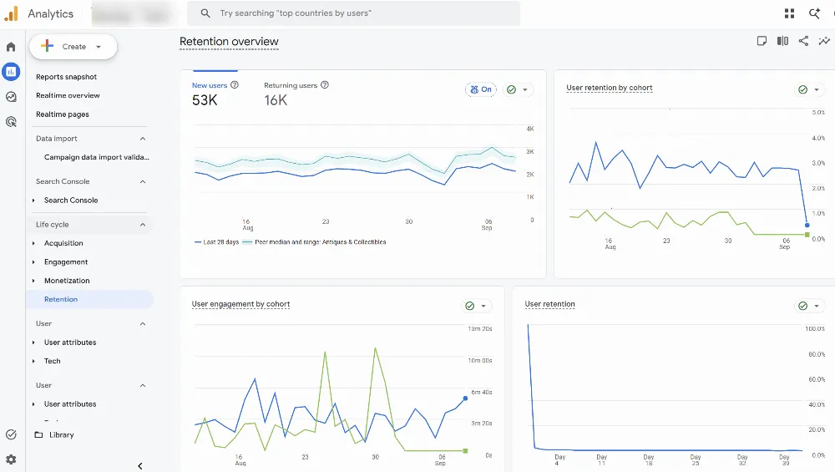Open the AI insights sparkle search icon
The height and width of the screenshot is (472, 835).
pos(814,13)
